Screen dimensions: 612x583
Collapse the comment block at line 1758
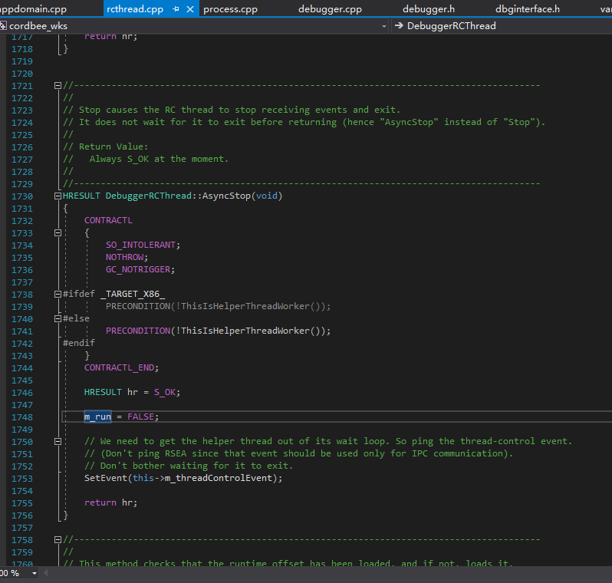[x=58, y=540]
